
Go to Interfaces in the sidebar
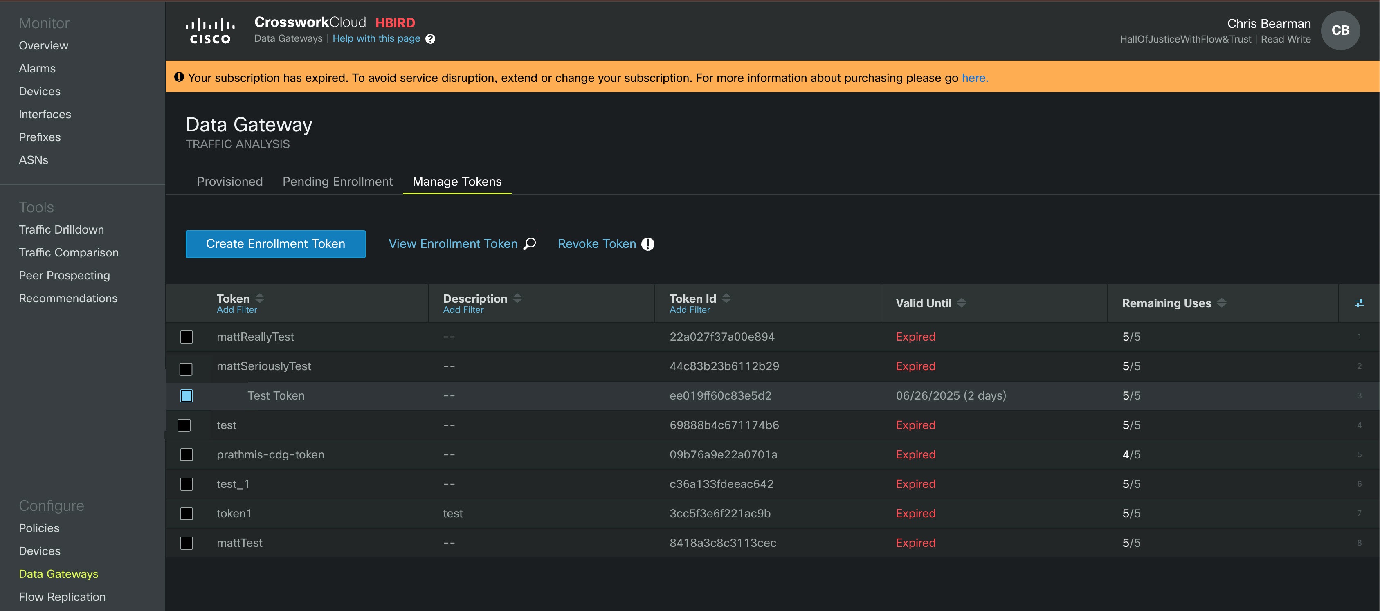pos(45,115)
